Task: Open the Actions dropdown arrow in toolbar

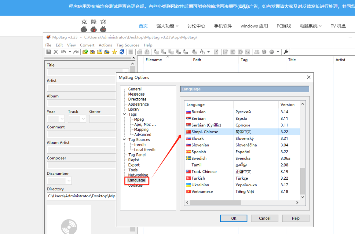Action: [x=208, y=52]
